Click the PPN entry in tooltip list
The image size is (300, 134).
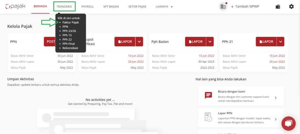pyautogui.click(x=65, y=27)
